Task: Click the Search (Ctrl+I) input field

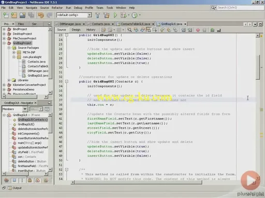Action: (240, 8)
